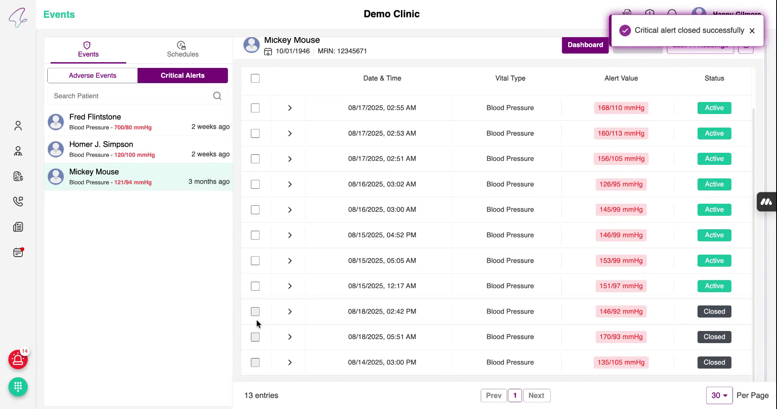Open the reports icon in left sidebar
The width and height of the screenshot is (777, 409).
tap(18, 227)
